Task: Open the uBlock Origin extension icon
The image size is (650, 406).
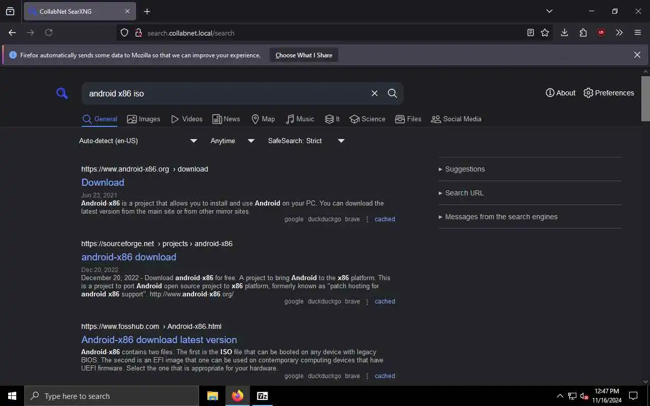Action: [x=601, y=32]
